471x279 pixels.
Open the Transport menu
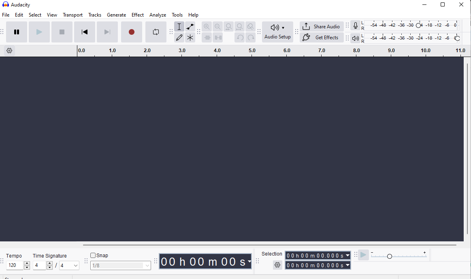pyautogui.click(x=72, y=15)
